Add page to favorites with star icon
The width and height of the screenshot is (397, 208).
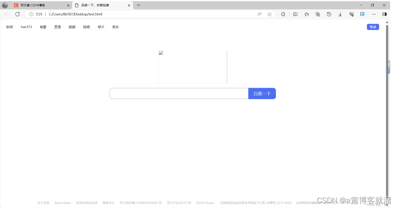tap(269, 14)
